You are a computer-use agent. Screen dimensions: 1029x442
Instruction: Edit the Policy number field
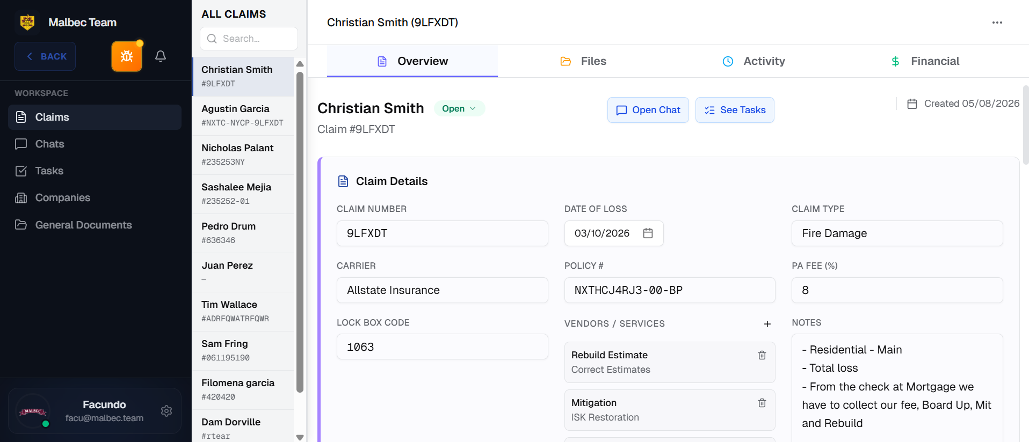click(x=670, y=290)
